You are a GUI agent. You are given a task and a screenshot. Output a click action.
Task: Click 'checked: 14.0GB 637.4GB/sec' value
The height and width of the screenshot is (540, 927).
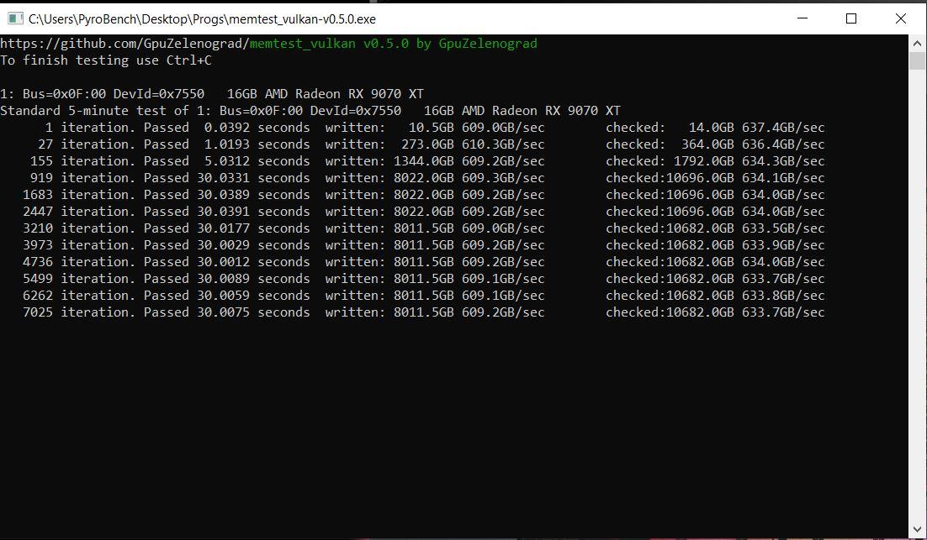[715, 128]
